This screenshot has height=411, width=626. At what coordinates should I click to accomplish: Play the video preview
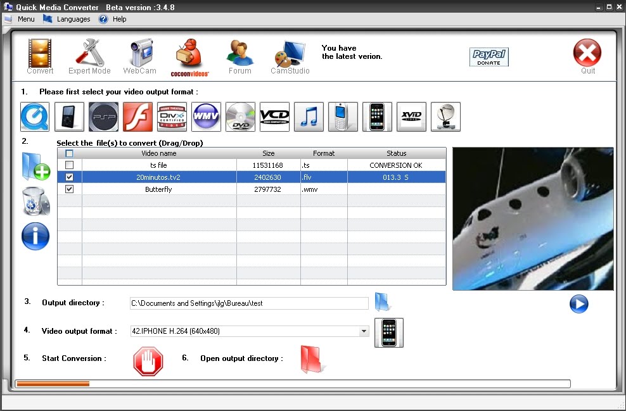point(578,304)
